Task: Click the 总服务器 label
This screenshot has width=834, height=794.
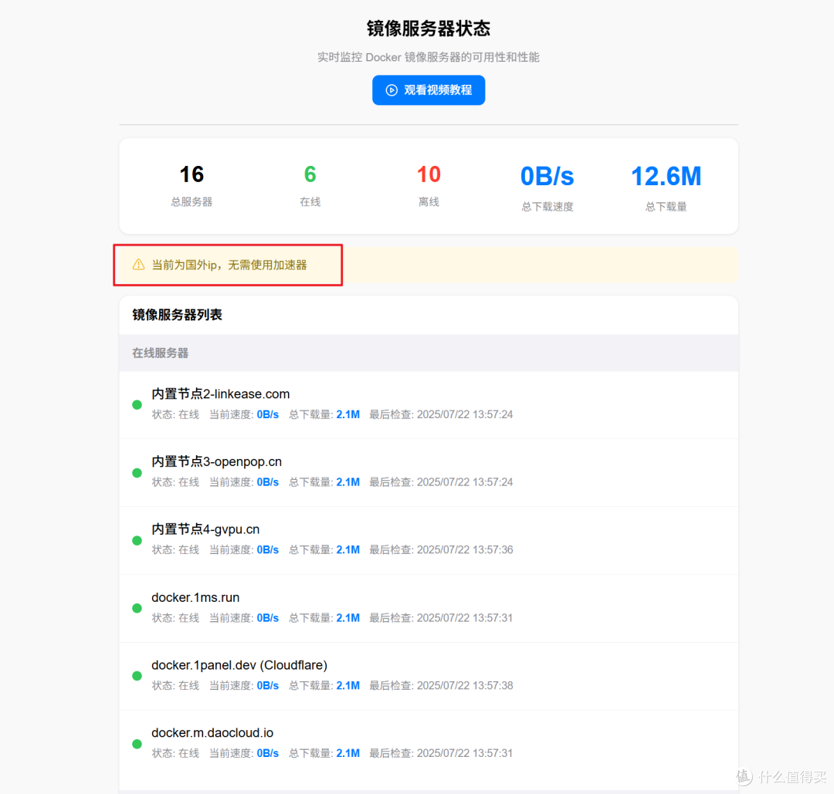Action: 192,202
